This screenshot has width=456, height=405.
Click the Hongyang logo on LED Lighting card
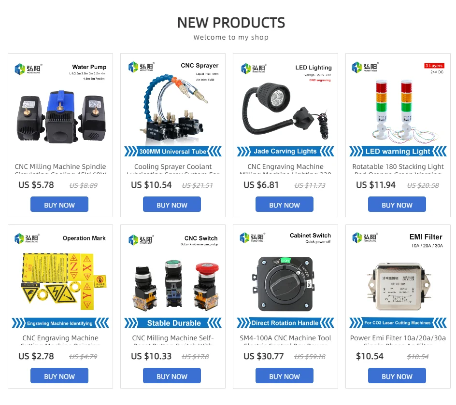(254, 69)
